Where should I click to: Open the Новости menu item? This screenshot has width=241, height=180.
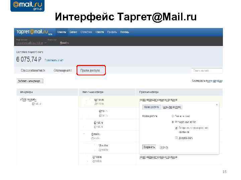tap(100, 32)
